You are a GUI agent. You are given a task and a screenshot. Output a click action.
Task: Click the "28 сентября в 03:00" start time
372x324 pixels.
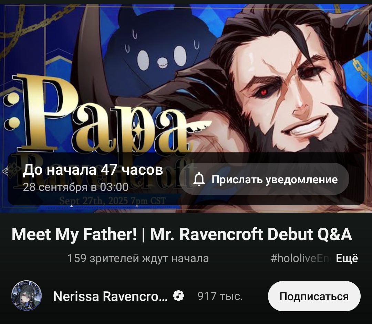(x=76, y=187)
